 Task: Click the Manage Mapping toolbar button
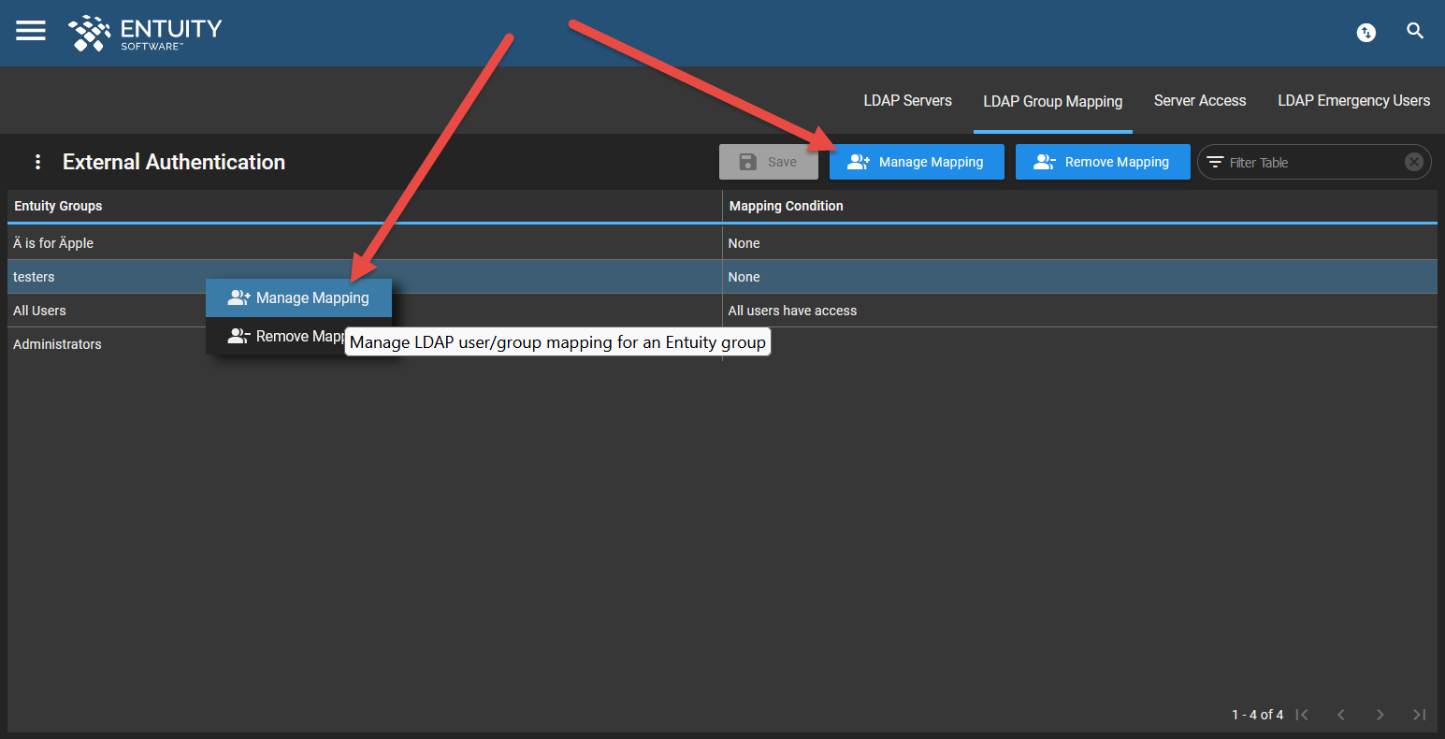tap(917, 162)
